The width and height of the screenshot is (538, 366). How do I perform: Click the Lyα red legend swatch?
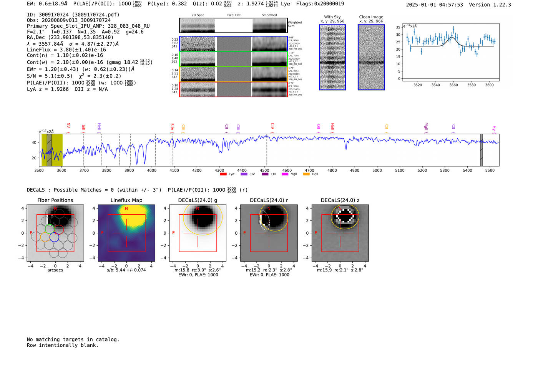(x=223, y=174)
